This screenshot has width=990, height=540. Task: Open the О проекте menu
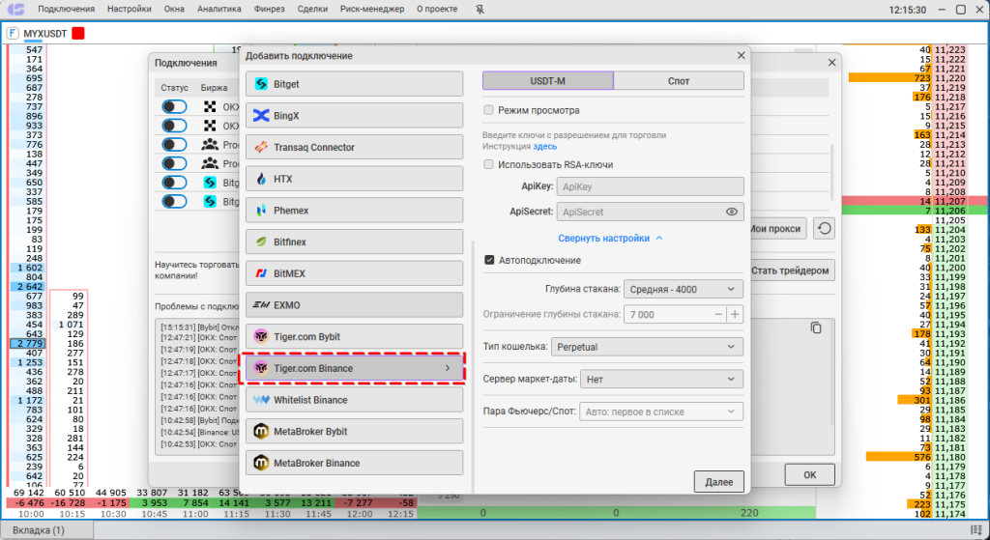pyautogui.click(x=439, y=10)
